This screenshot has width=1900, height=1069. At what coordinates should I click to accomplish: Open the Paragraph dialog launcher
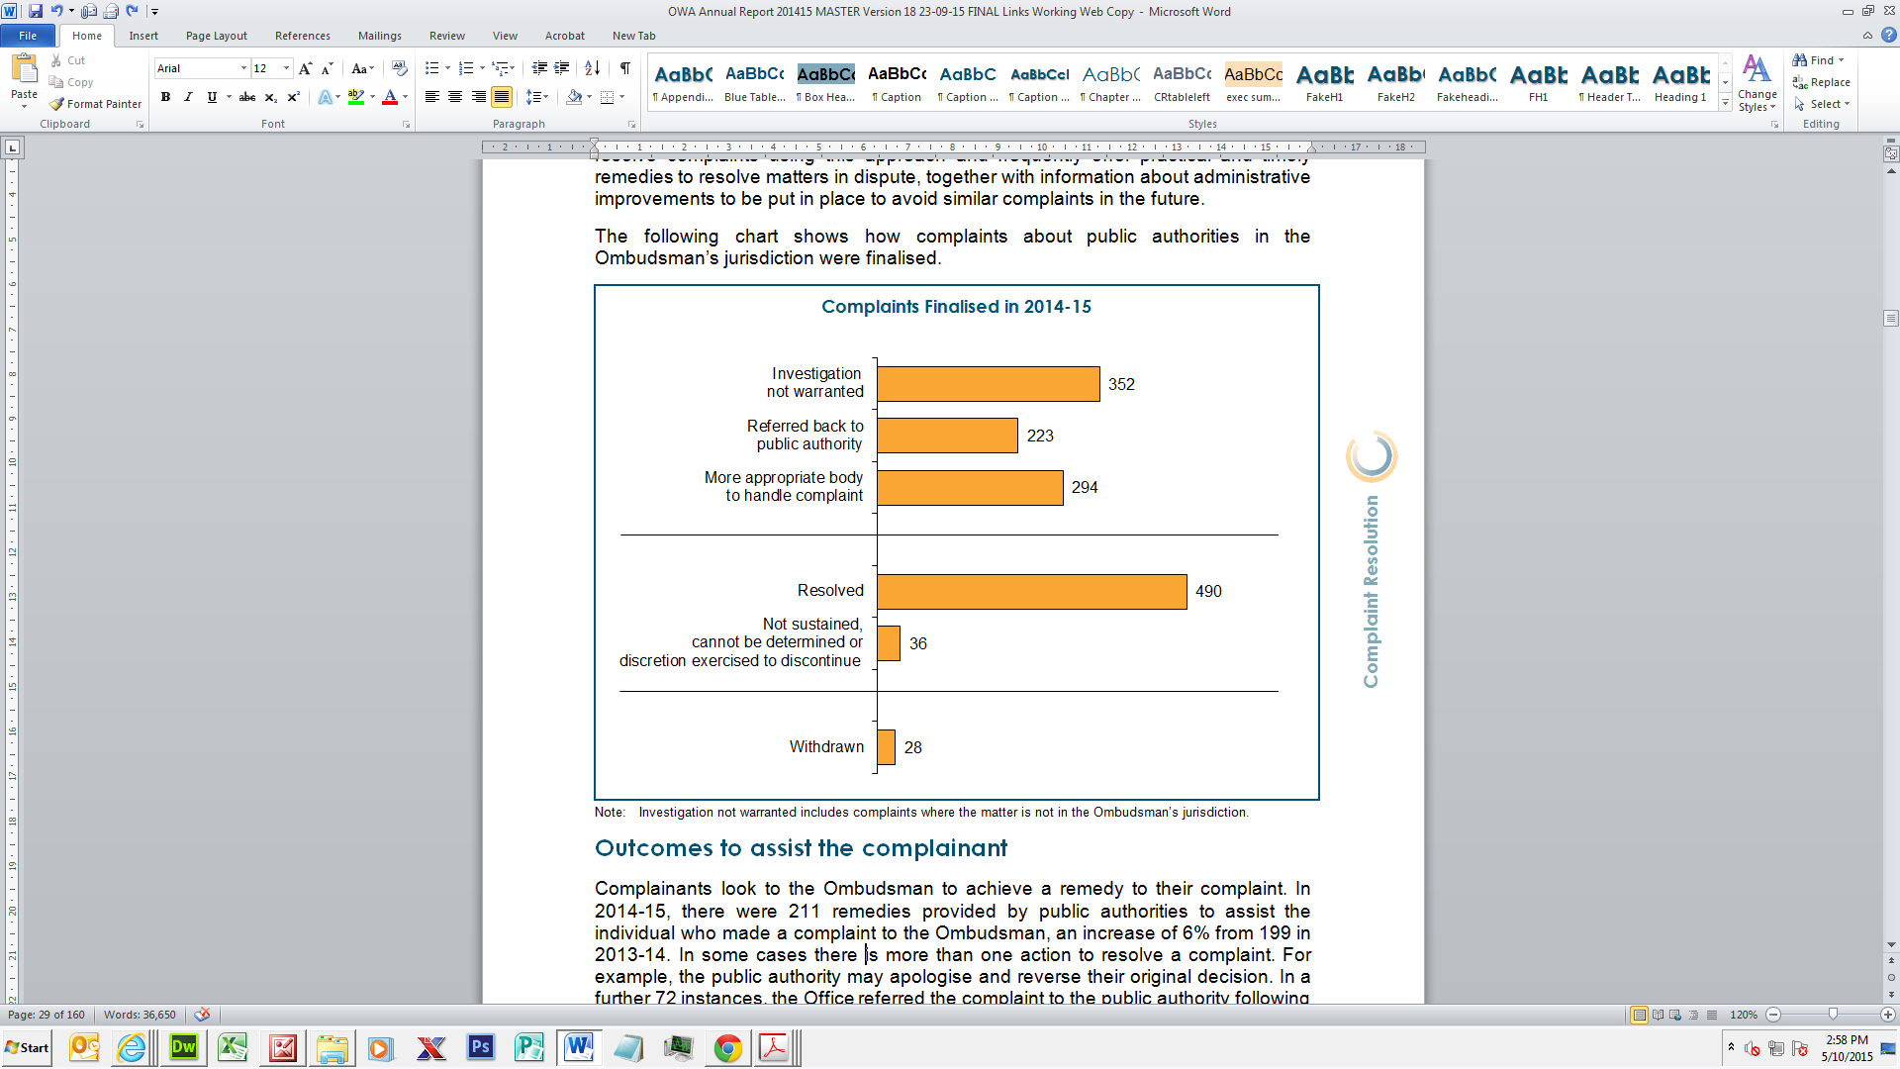(631, 125)
